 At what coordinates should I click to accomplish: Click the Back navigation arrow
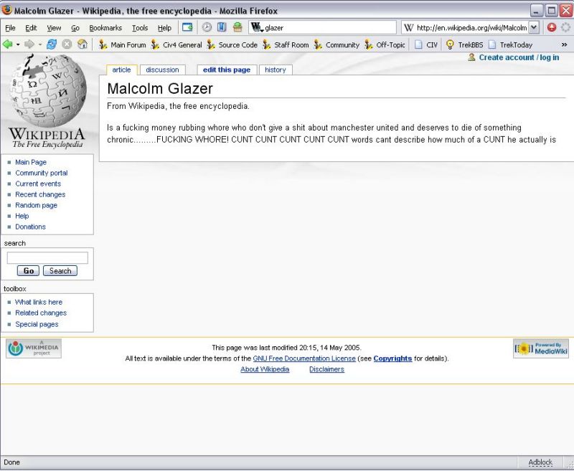point(8,44)
